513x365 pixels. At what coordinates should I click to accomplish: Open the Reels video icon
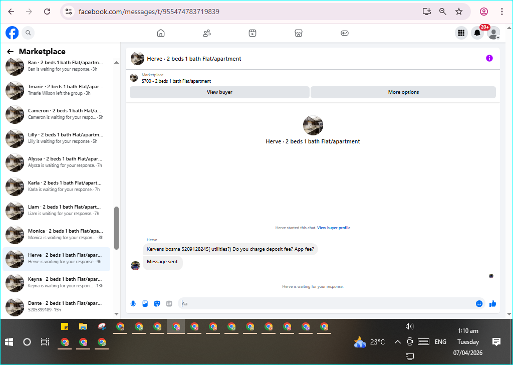point(252,33)
